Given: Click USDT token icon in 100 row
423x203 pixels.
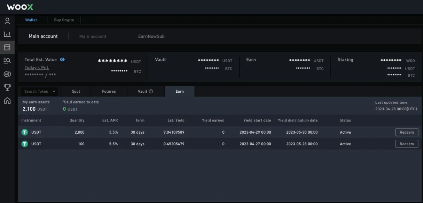Looking at the screenshot, I should tap(25, 144).
